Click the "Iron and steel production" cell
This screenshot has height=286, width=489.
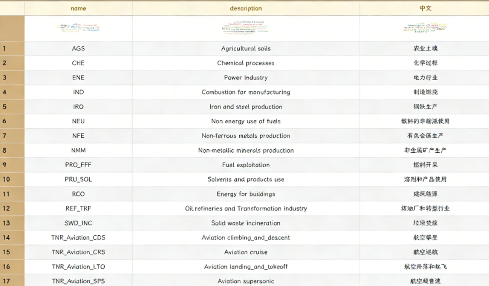pos(246,107)
